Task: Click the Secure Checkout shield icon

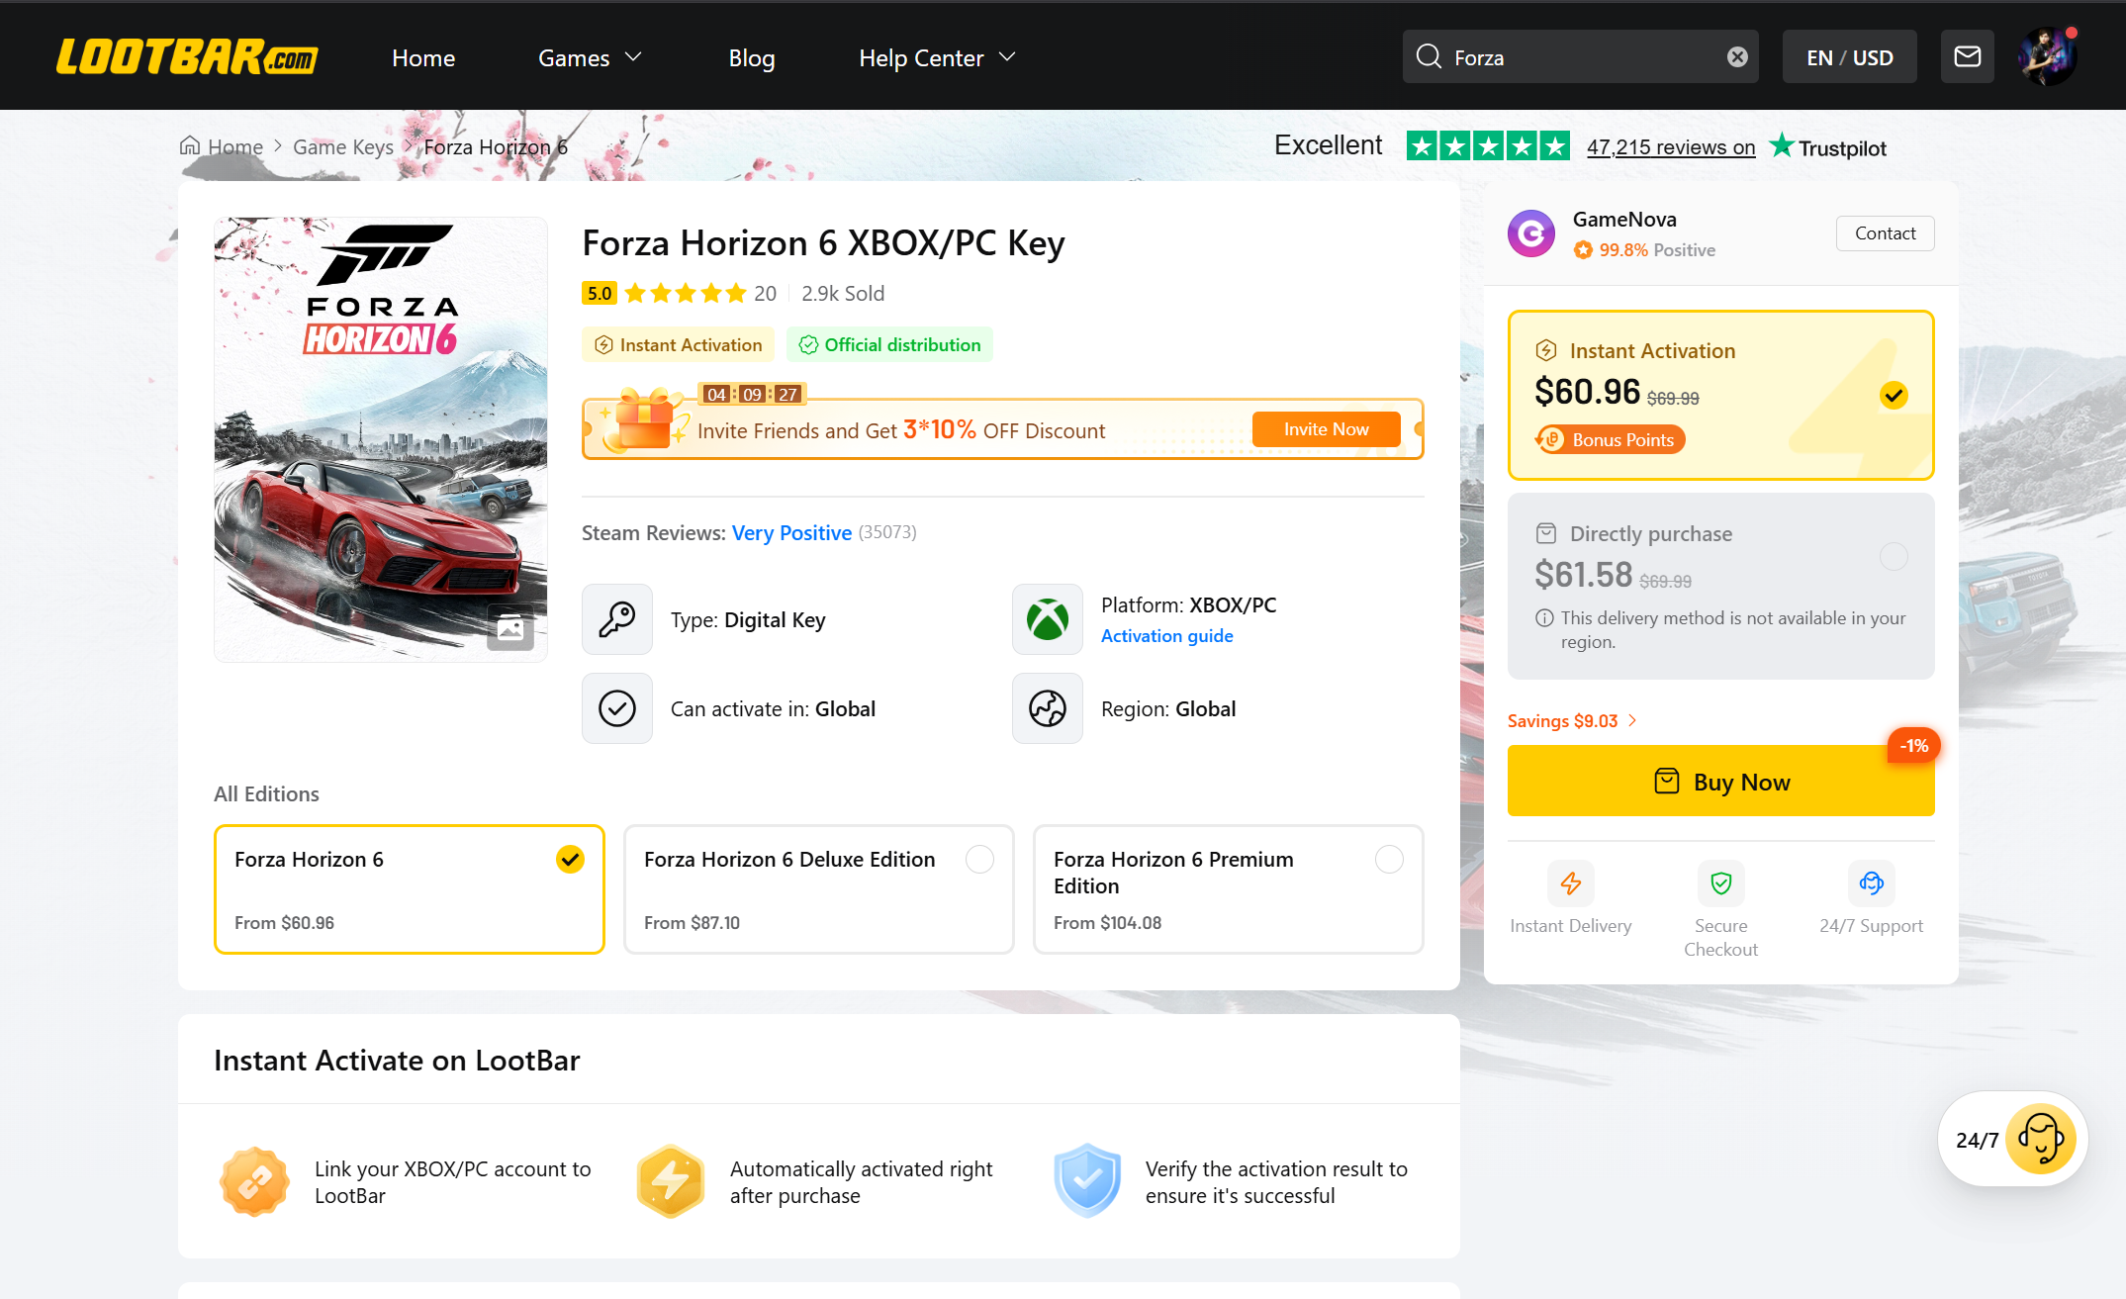Action: click(1721, 882)
